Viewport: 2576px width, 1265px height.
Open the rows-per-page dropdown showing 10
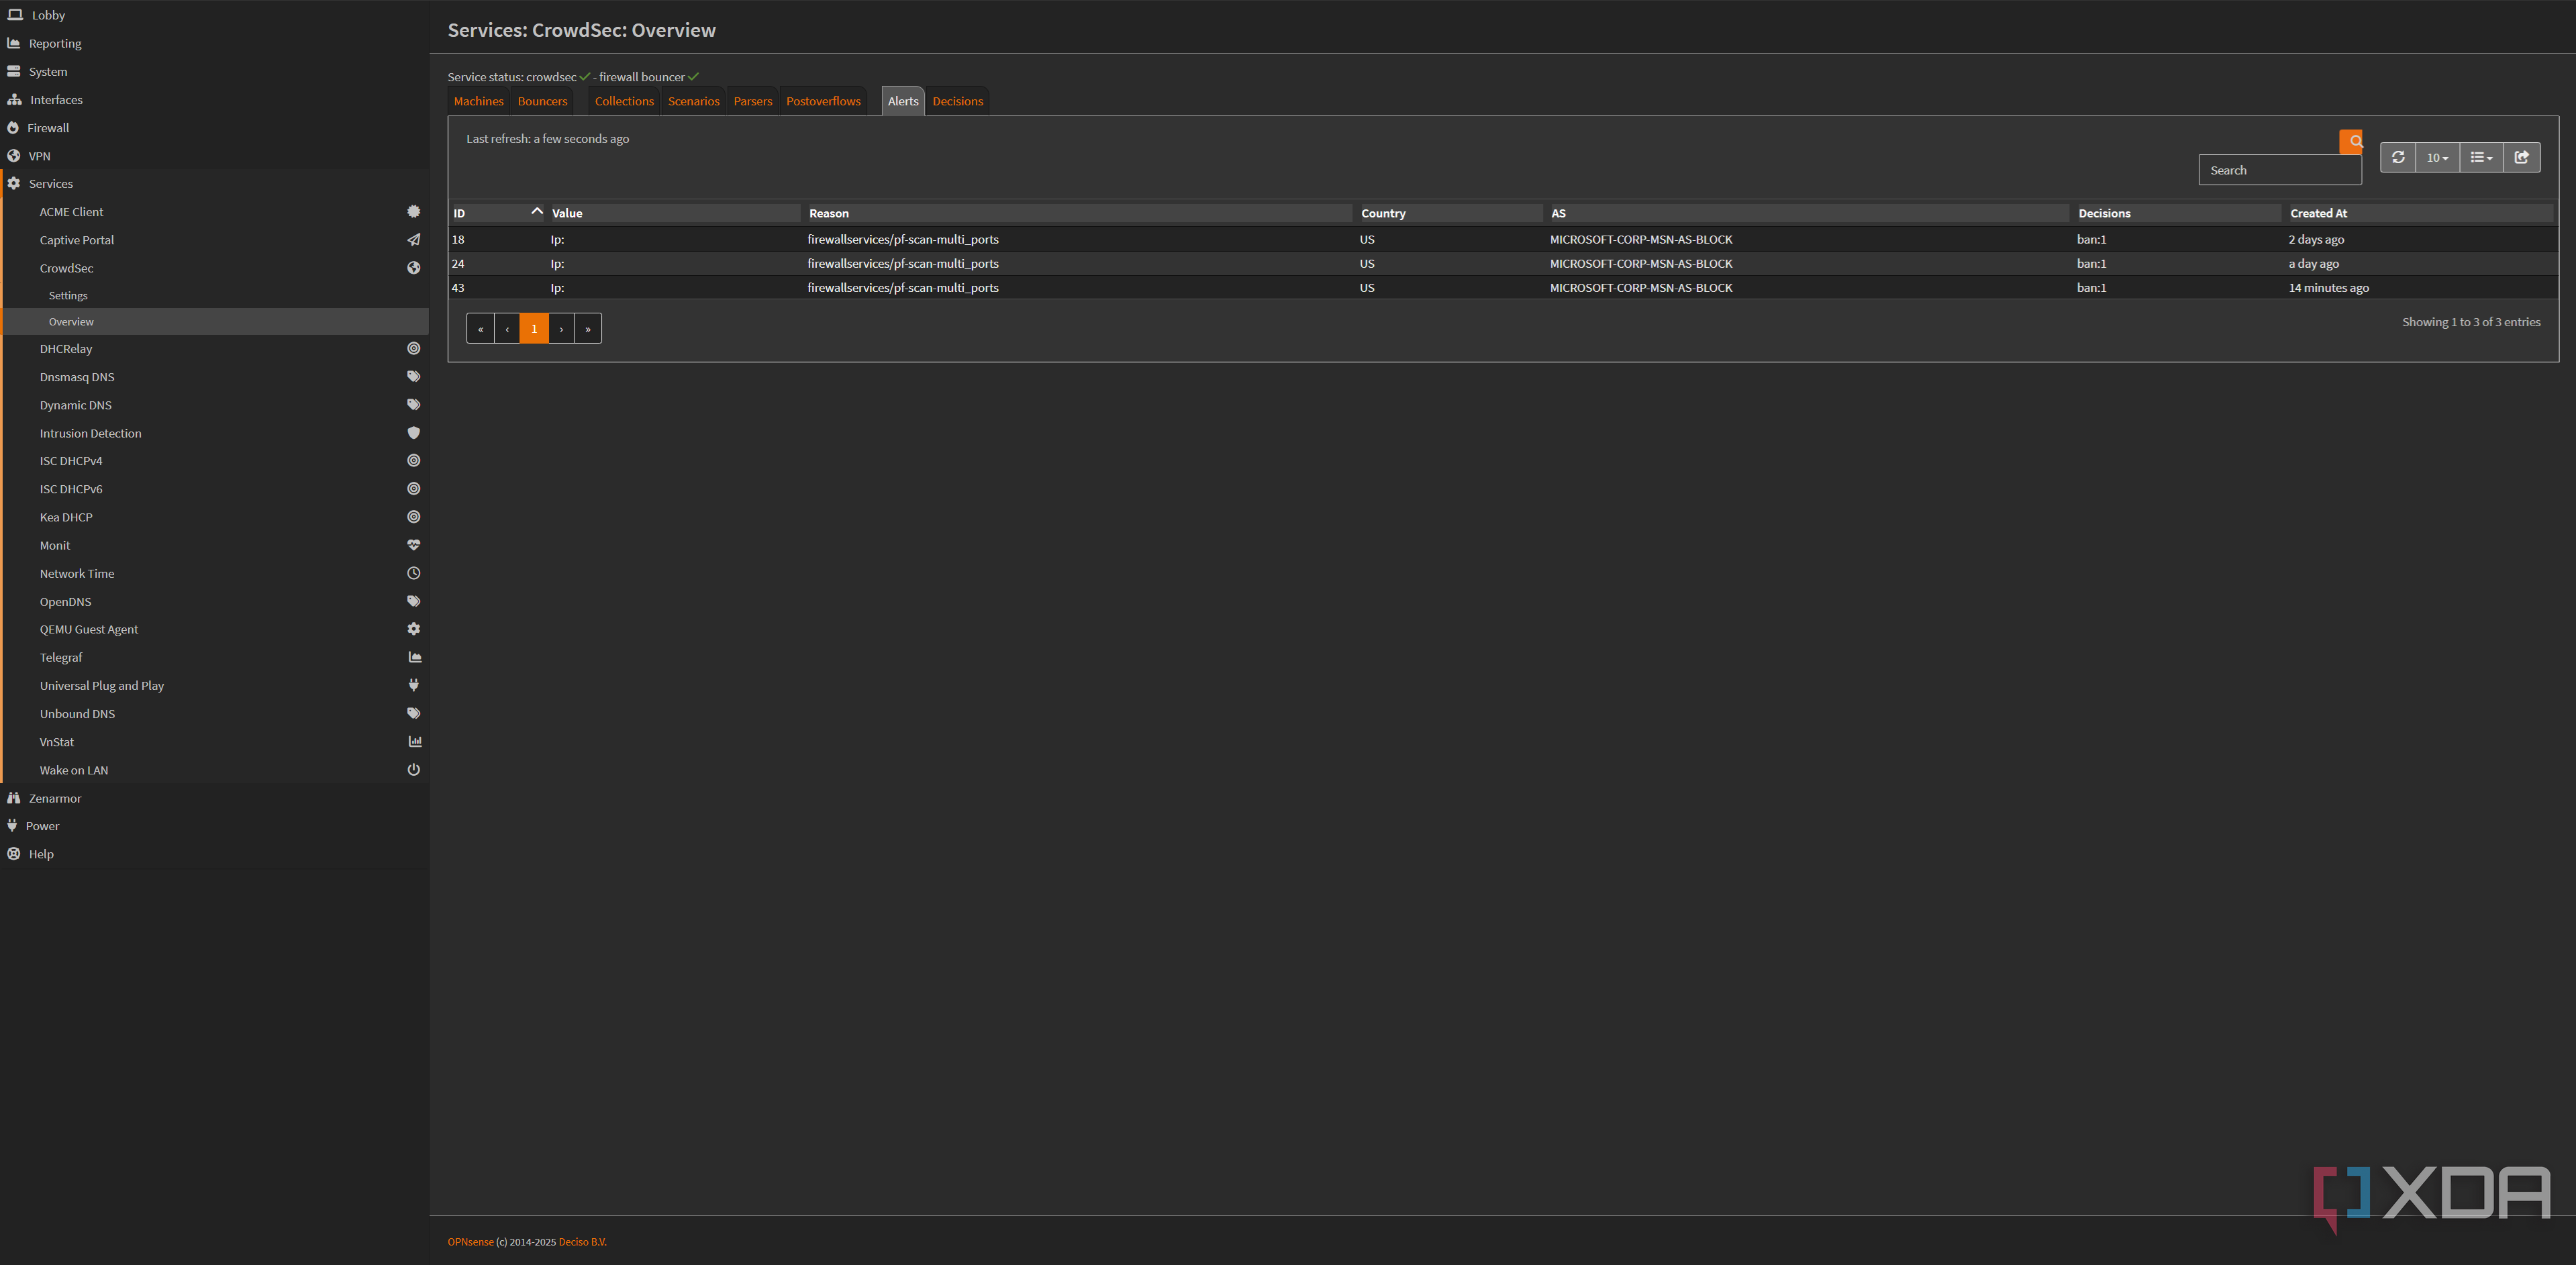tap(2437, 157)
